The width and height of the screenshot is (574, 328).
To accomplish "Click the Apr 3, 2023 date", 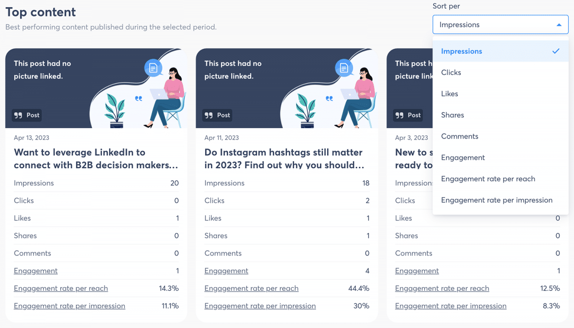I will 411,138.
